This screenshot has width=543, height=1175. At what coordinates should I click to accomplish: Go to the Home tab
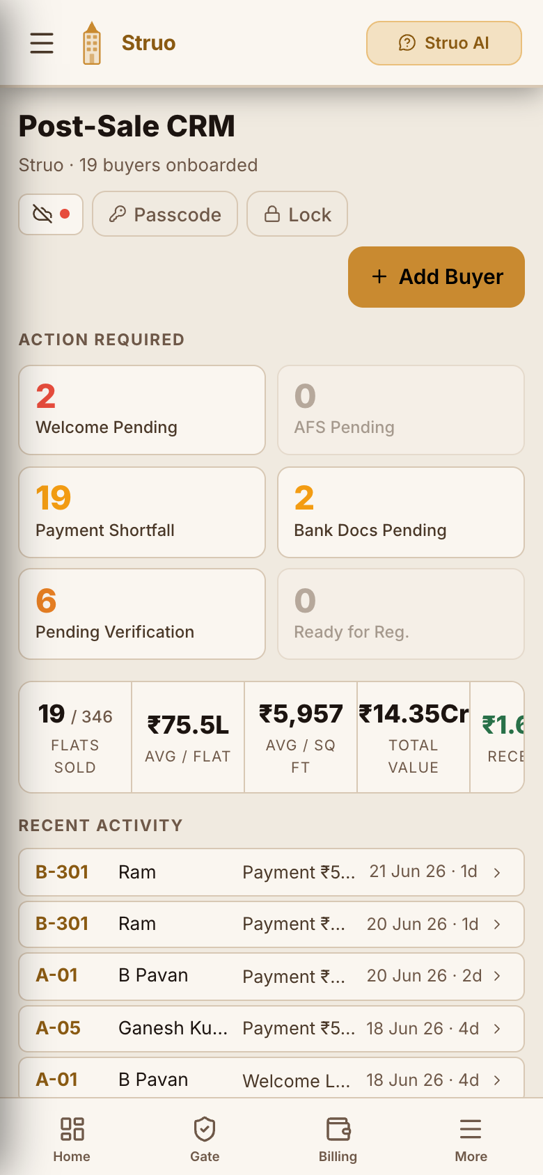[x=72, y=1139]
